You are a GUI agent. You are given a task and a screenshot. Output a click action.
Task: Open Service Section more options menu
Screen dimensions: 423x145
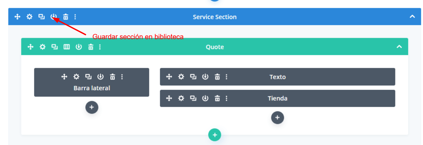(x=75, y=16)
